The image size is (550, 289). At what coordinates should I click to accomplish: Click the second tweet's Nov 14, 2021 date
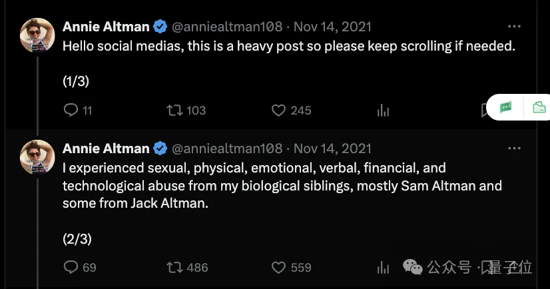coord(333,148)
